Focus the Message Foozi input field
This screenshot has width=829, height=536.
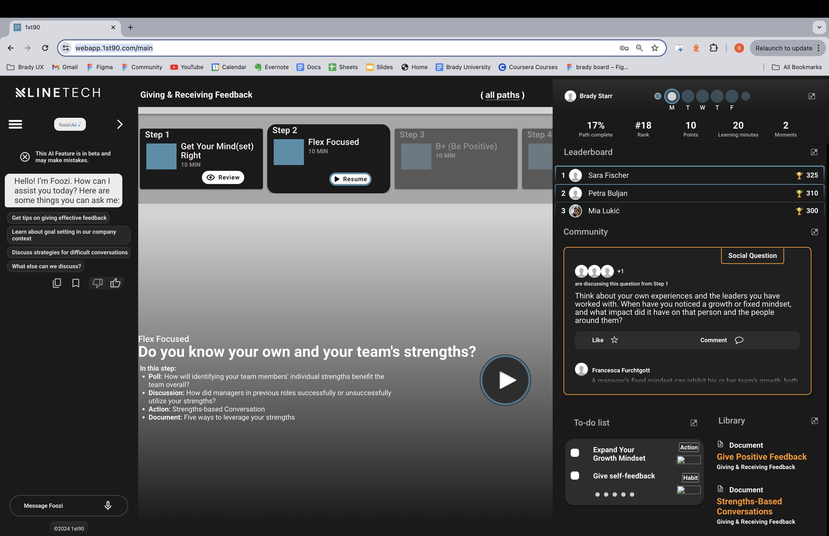(x=68, y=505)
